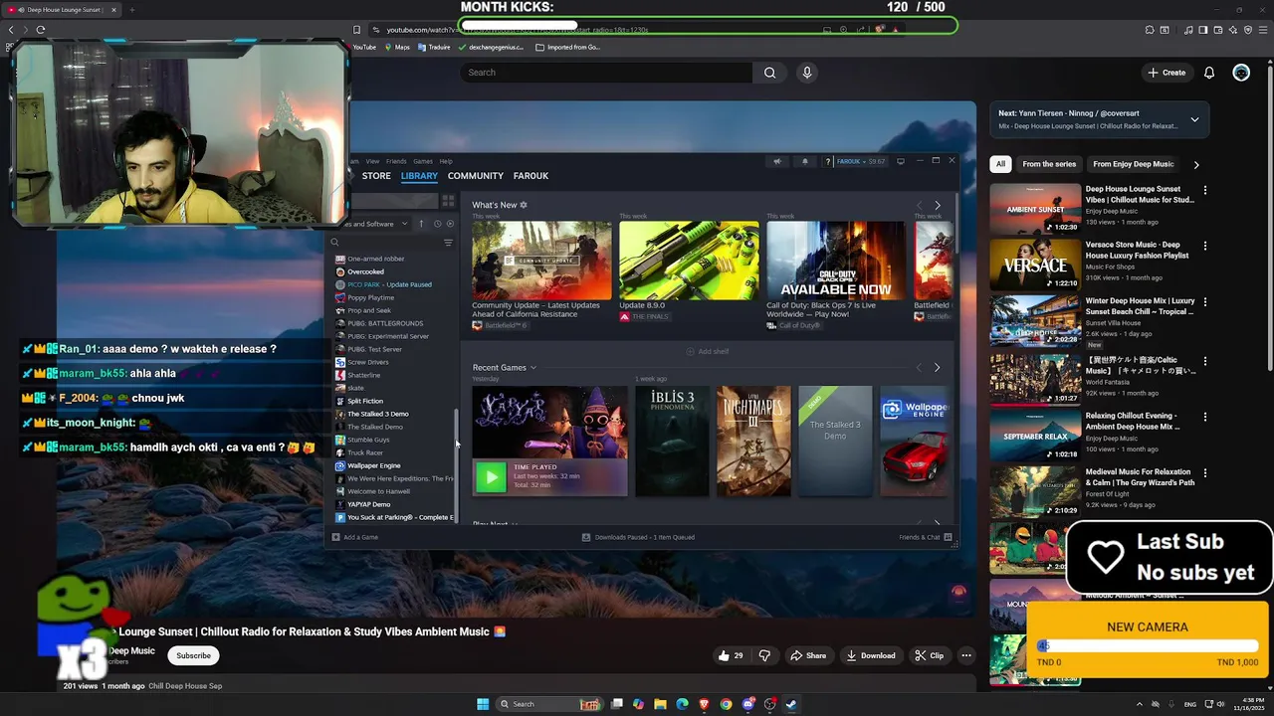Open YouTube account avatar menu

coord(1241,73)
